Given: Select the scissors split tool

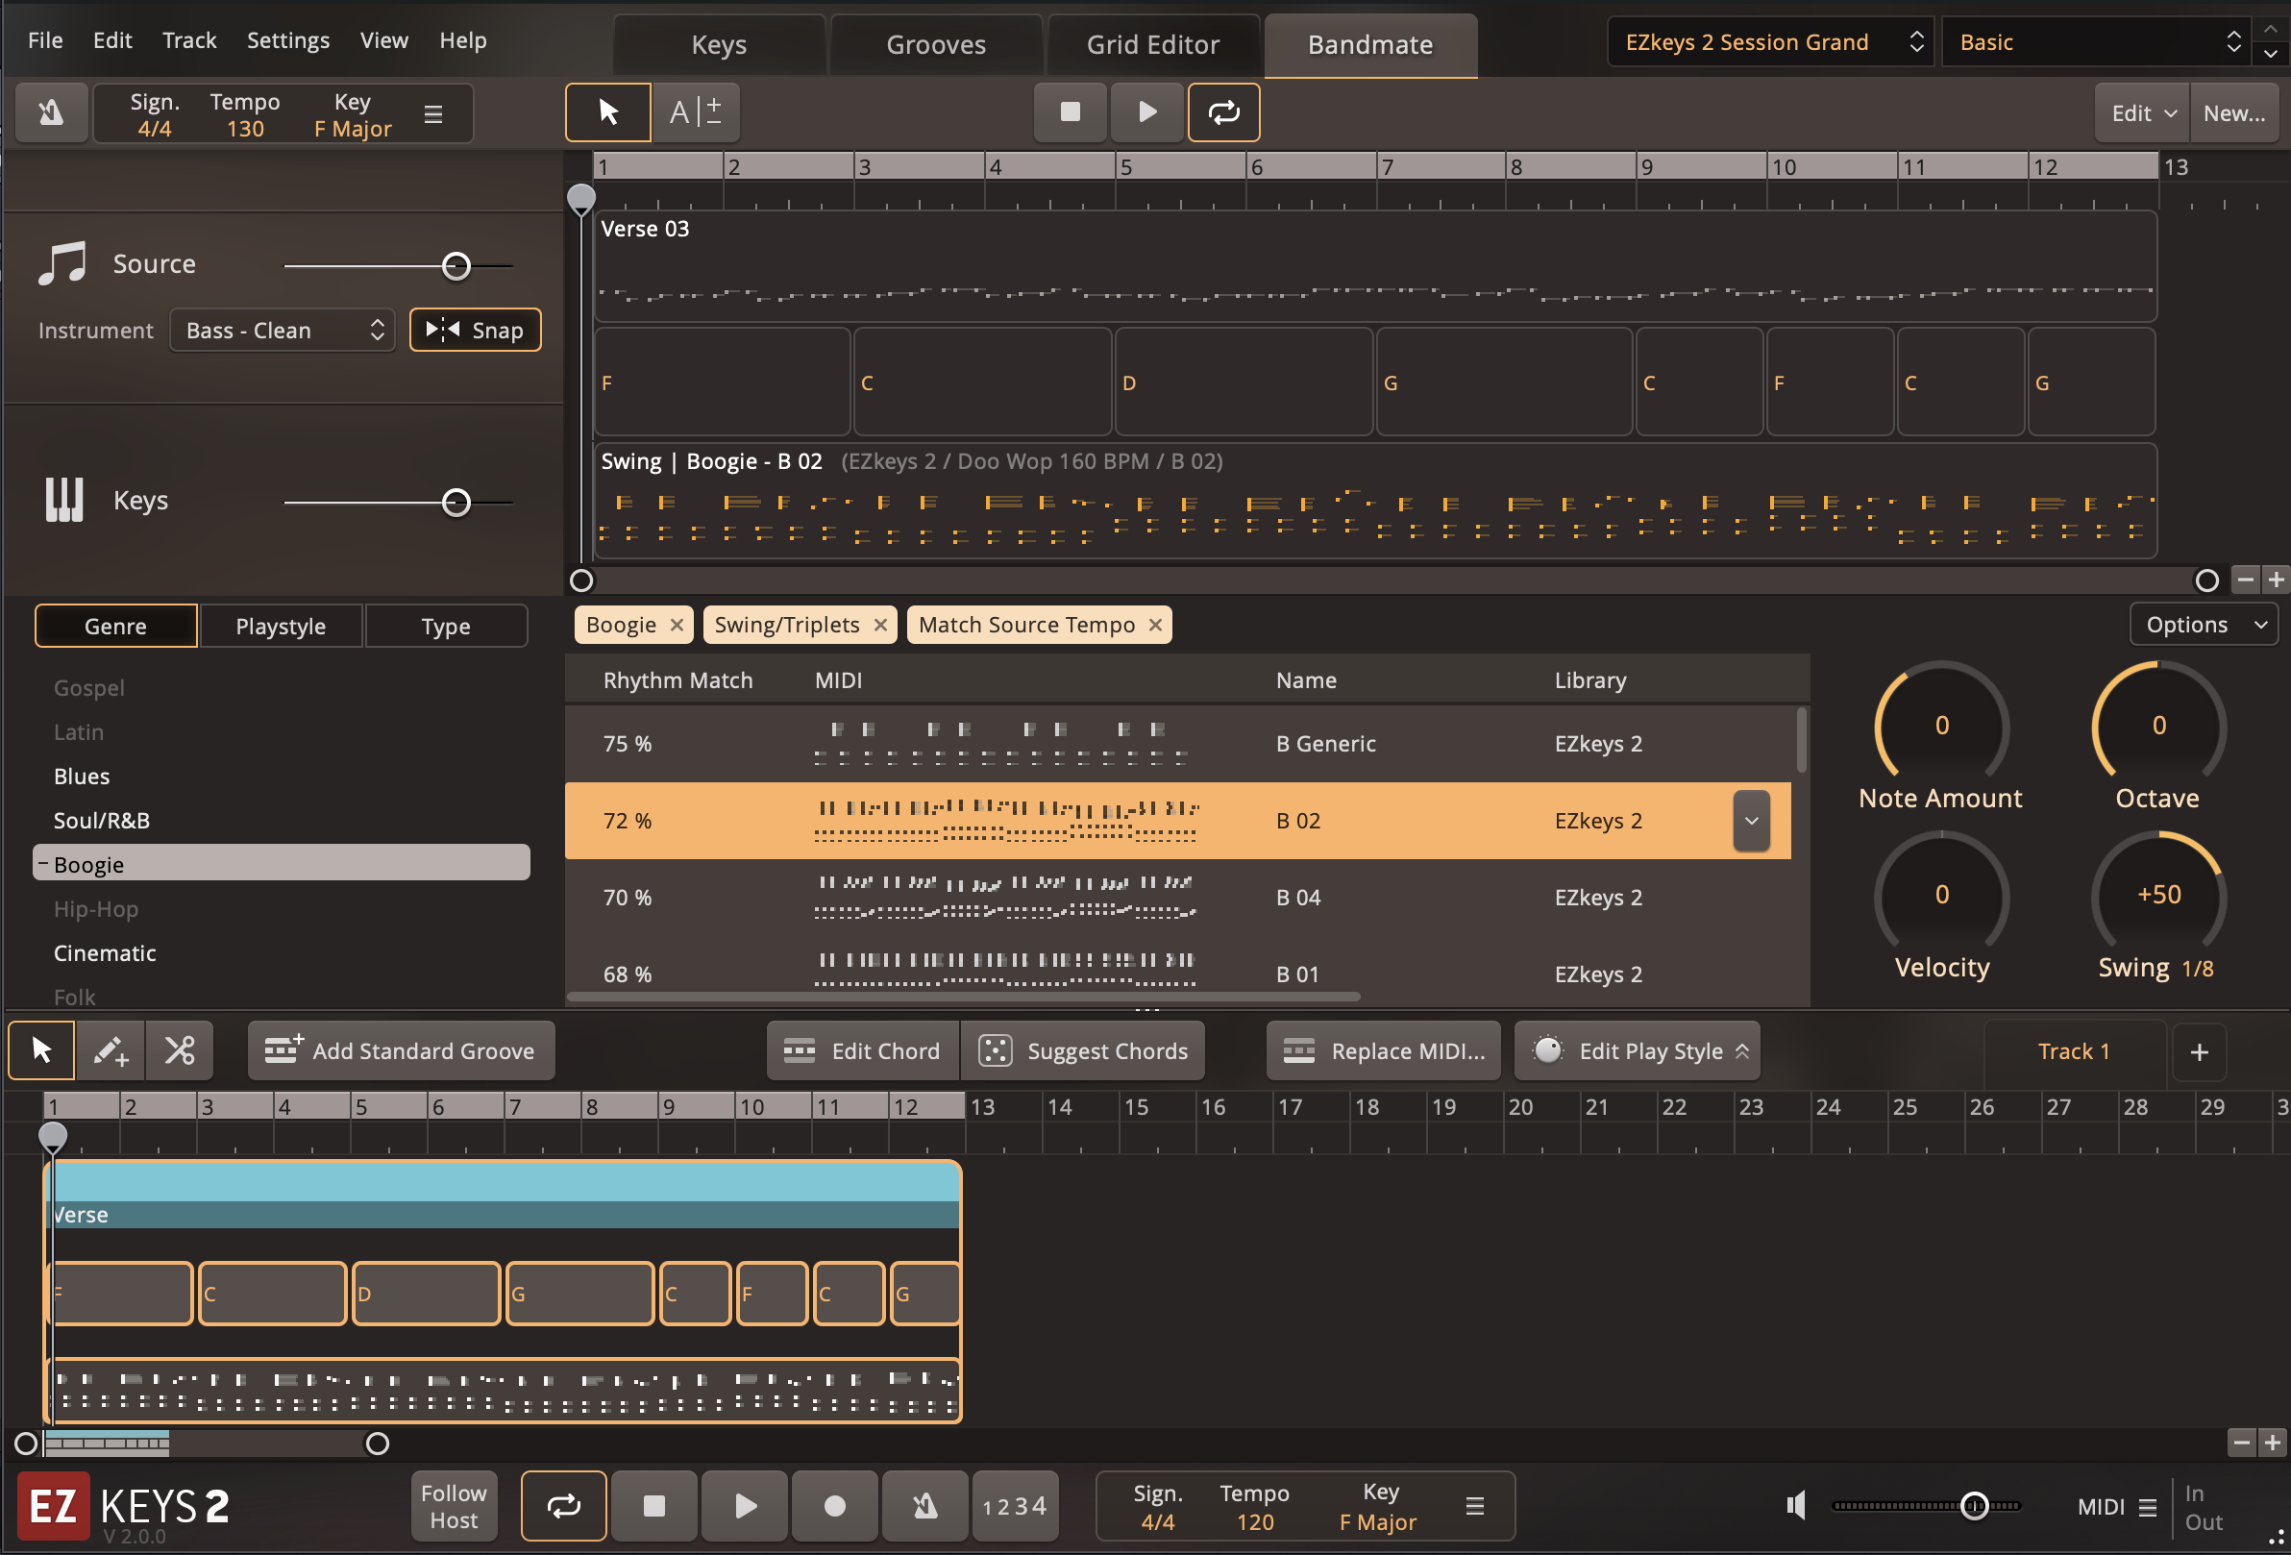Looking at the screenshot, I should tap(180, 1051).
